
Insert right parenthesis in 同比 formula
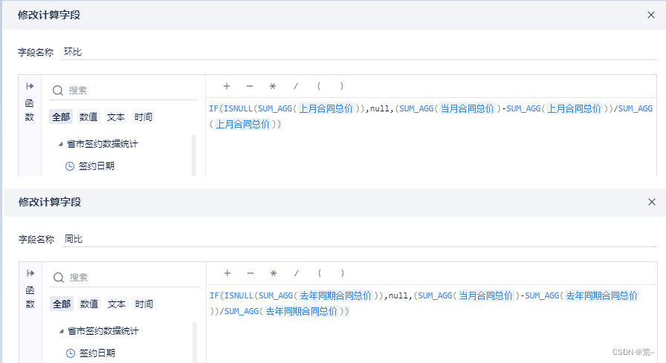(x=343, y=273)
